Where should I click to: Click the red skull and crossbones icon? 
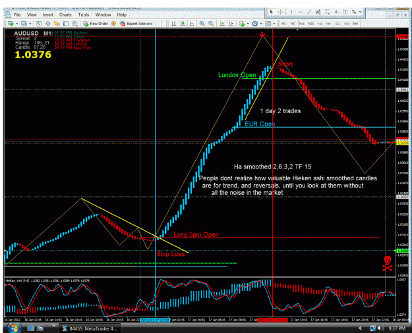(387, 264)
